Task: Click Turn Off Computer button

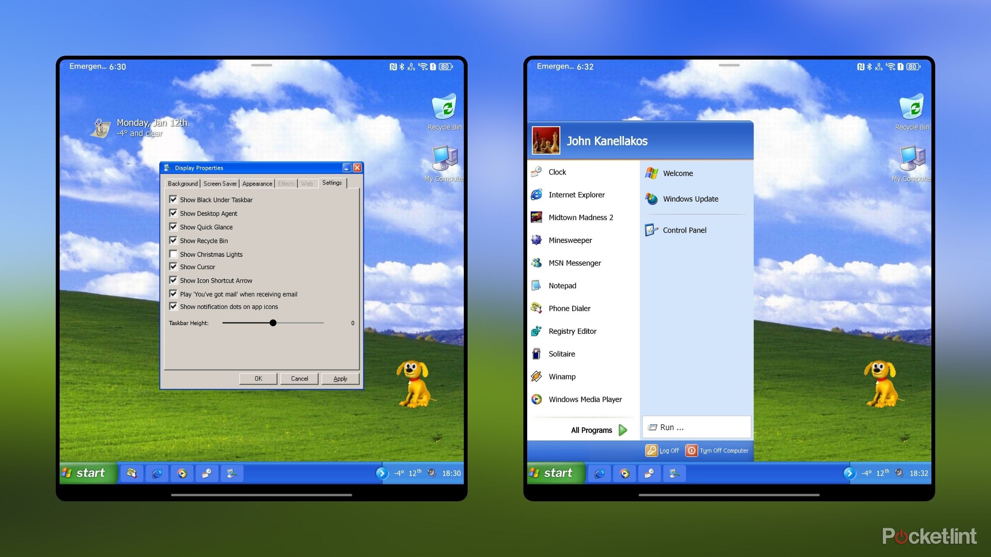Action: click(x=717, y=451)
